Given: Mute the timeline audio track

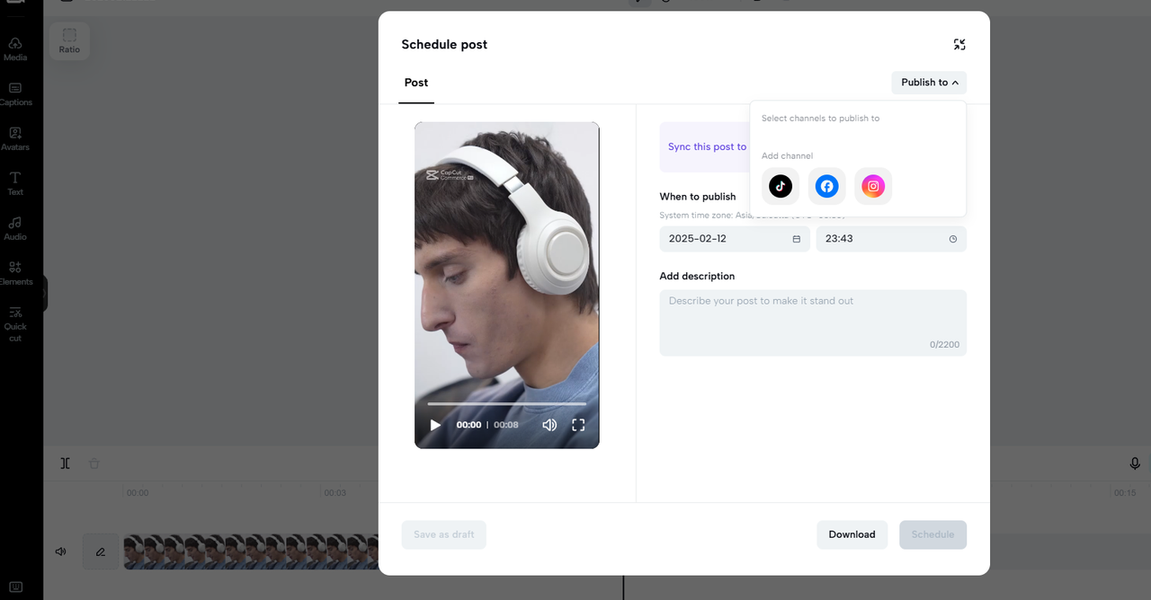Looking at the screenshot, I should click(60, 551).
